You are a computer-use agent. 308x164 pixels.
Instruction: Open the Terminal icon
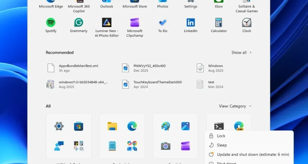(219, 126)
